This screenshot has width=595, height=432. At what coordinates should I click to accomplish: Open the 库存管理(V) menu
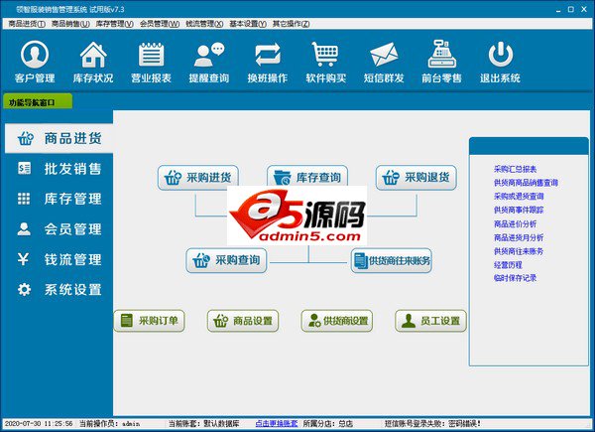(114, 24)
